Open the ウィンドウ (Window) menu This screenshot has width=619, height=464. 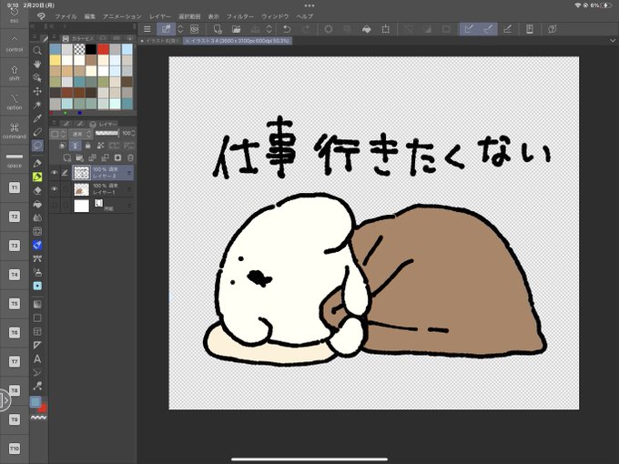coord(275,16)
